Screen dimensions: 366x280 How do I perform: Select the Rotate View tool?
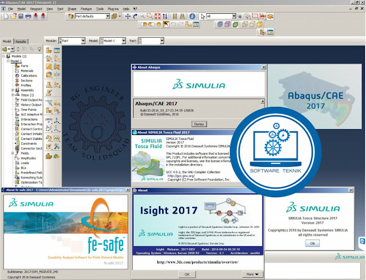135,17
